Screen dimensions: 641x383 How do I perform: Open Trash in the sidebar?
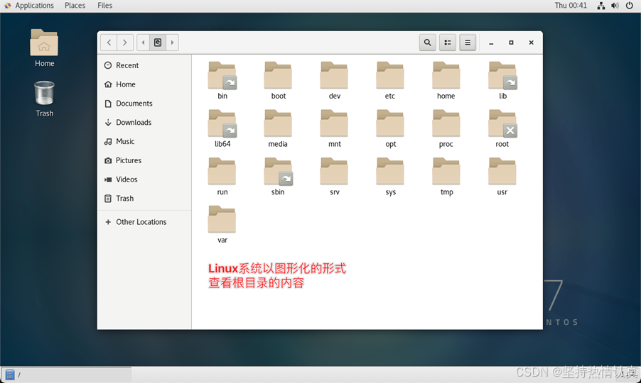coord(145,198)
